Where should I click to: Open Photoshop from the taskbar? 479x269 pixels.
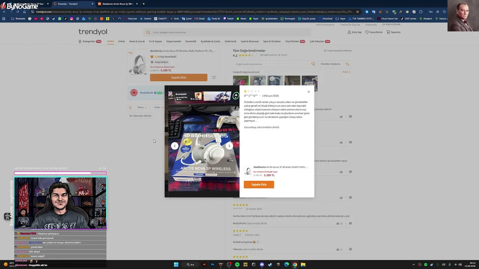click(212, 265)
